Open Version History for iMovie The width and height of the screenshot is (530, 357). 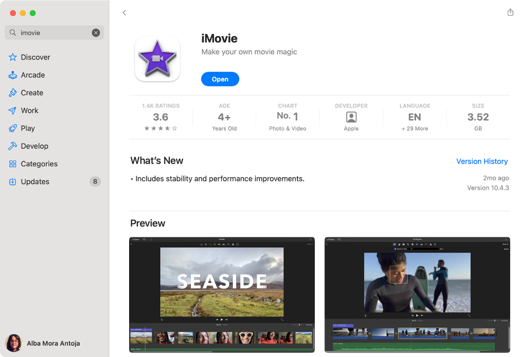click(482, 161)
